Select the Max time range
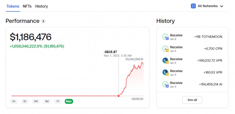 coord(69,102)
